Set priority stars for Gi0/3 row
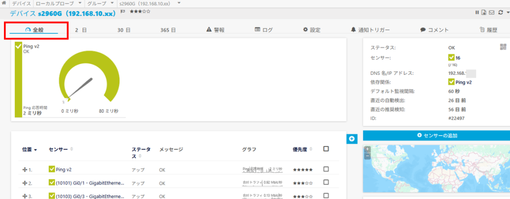Screen dimensions: 510x199 (x=303, y=197)
